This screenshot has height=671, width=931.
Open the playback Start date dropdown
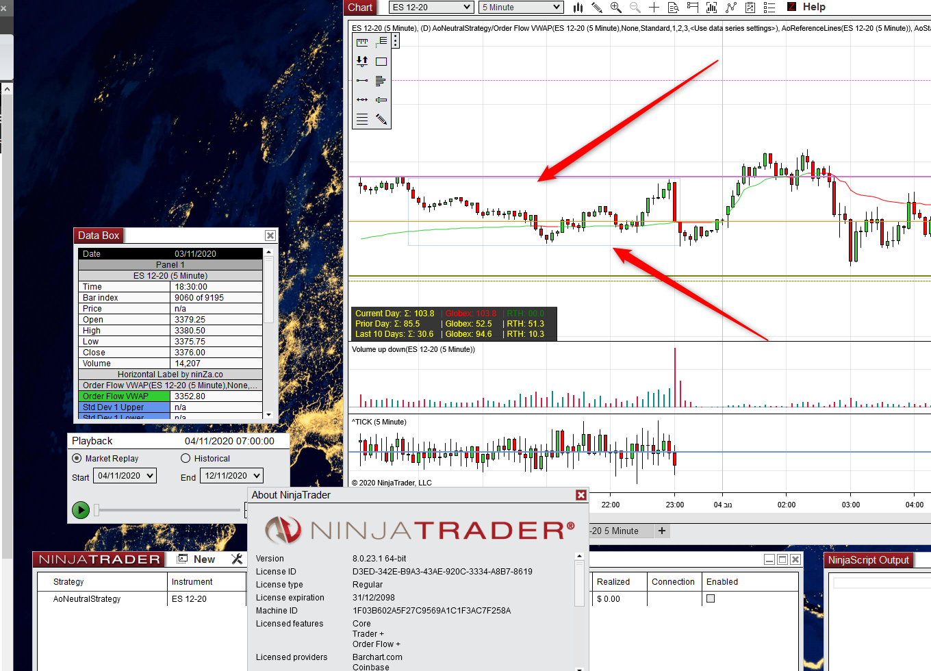125,476
